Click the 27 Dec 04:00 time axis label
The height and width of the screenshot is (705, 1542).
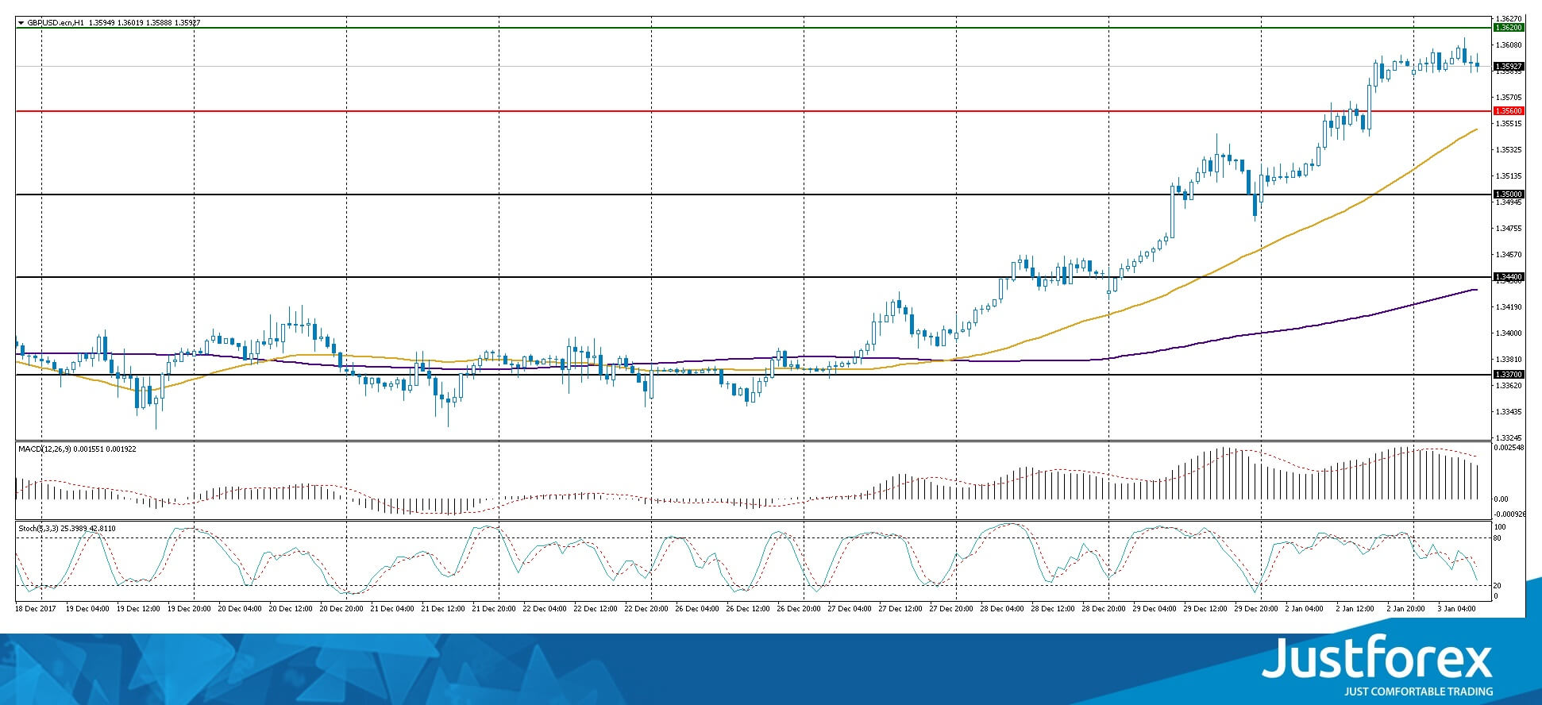[x=850, y=609]
